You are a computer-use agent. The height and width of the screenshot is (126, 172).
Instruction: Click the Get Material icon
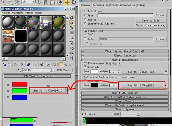(4, 65)
